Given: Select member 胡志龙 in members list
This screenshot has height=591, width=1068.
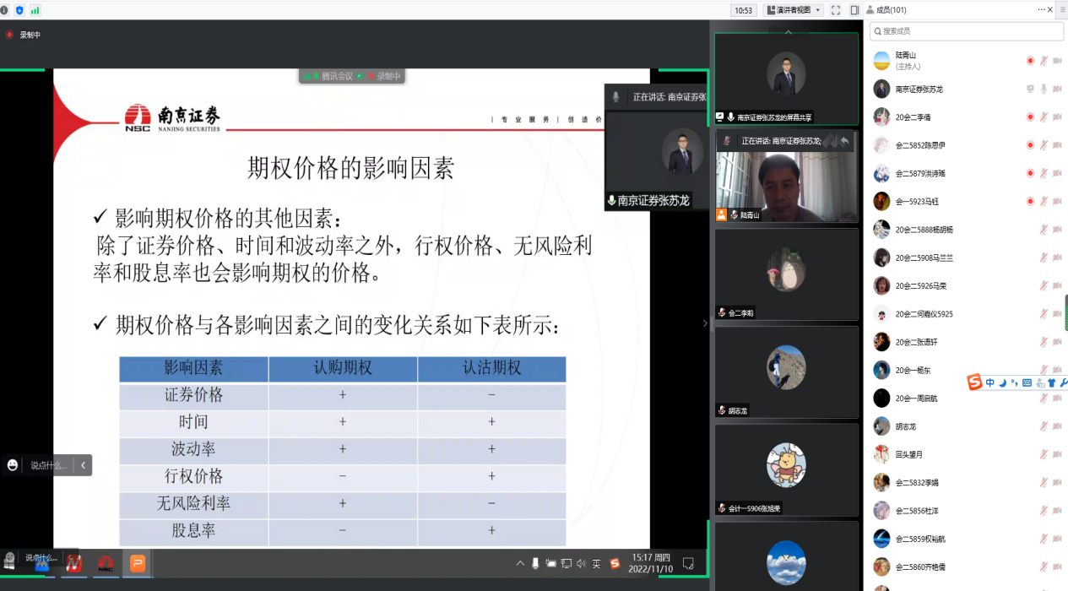Looking at the screenshot, I should (x=906, y=426).
